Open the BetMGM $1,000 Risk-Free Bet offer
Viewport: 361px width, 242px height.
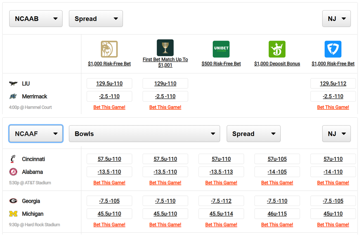tap(109, 64)
